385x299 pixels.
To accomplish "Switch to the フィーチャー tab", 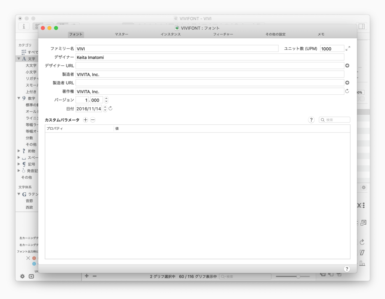I will click(x=223, y=34).
